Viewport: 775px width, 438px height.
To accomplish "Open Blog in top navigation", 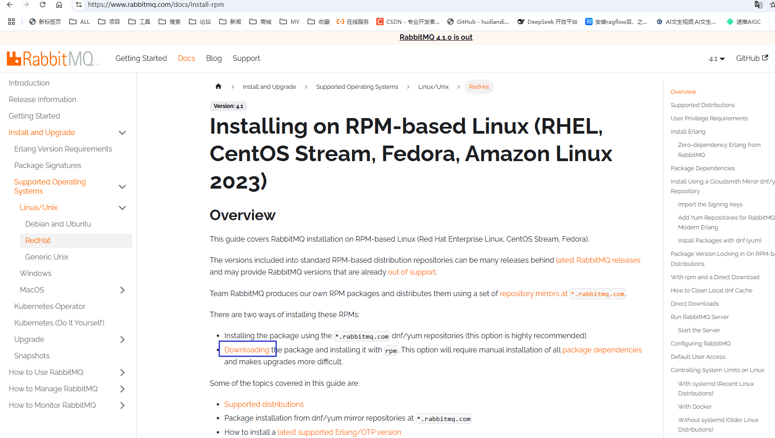I will click(x=214, y=58).
